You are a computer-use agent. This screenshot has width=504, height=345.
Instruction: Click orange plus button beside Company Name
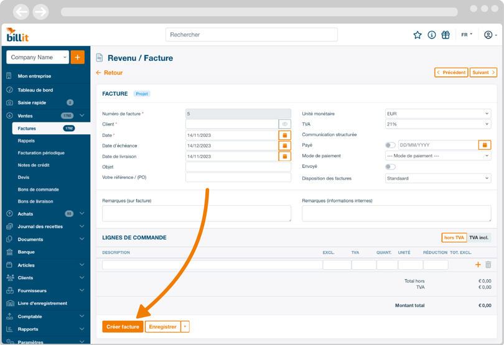click(x=77, y=57)
